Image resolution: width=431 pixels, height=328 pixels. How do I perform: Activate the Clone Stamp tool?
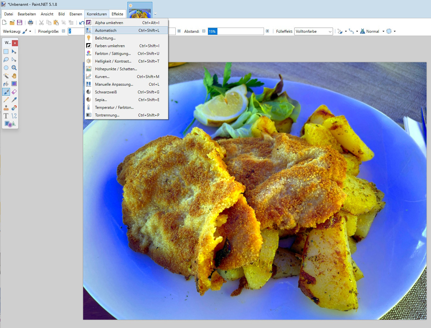tap(6, 108)
